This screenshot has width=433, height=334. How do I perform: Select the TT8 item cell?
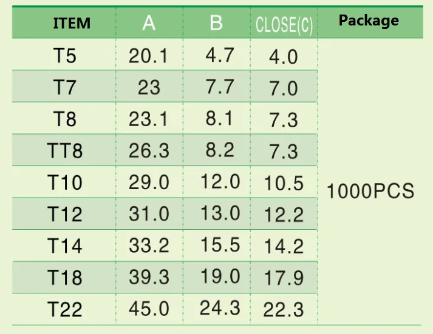[x=64, y=150]
